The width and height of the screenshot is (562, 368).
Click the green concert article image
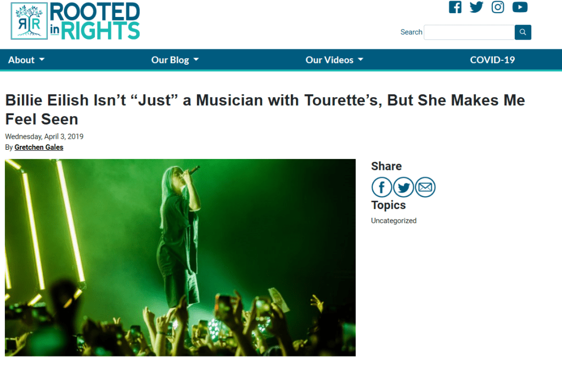(x=180, y=258)
